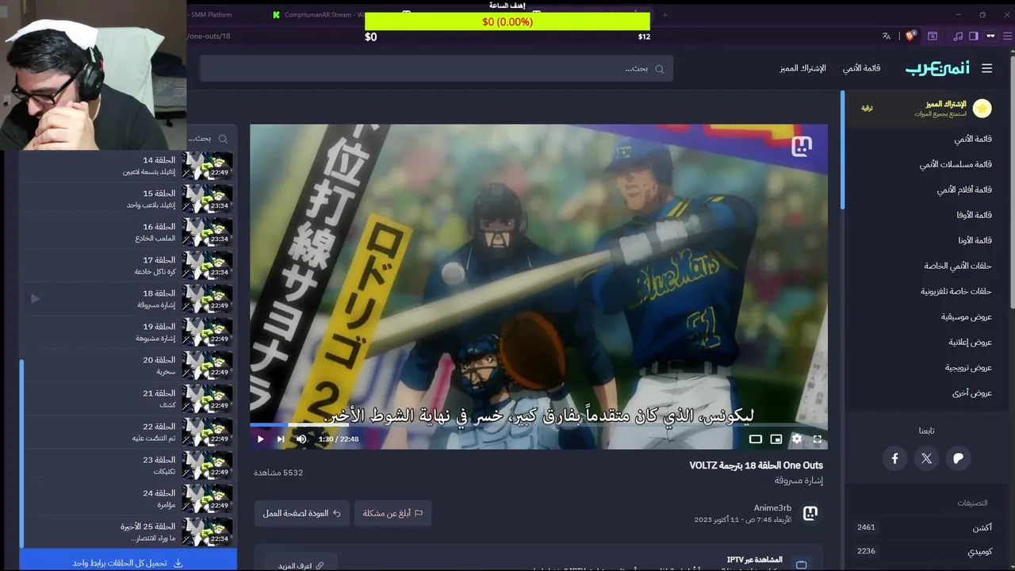This screenshot has height=571, width=1015.
Task: Play the video with the player's play button
Action: point(260,439)
